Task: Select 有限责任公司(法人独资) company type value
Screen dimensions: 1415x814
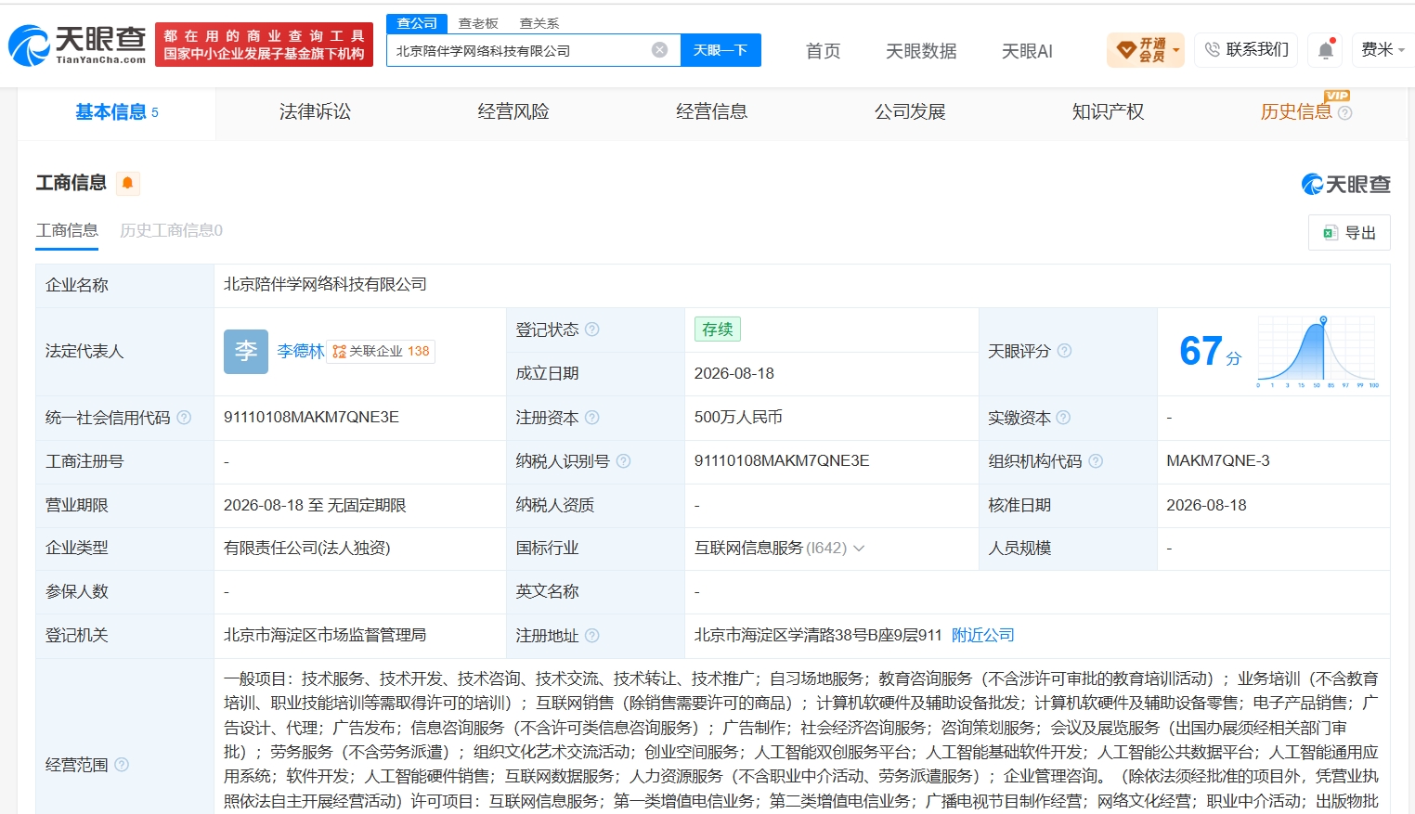Action: (x=307, y=549)
